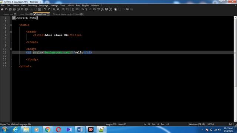The height and width of the screenshot is (133, 237).
Task: Open the Language menu
Action: coord(44,6)
